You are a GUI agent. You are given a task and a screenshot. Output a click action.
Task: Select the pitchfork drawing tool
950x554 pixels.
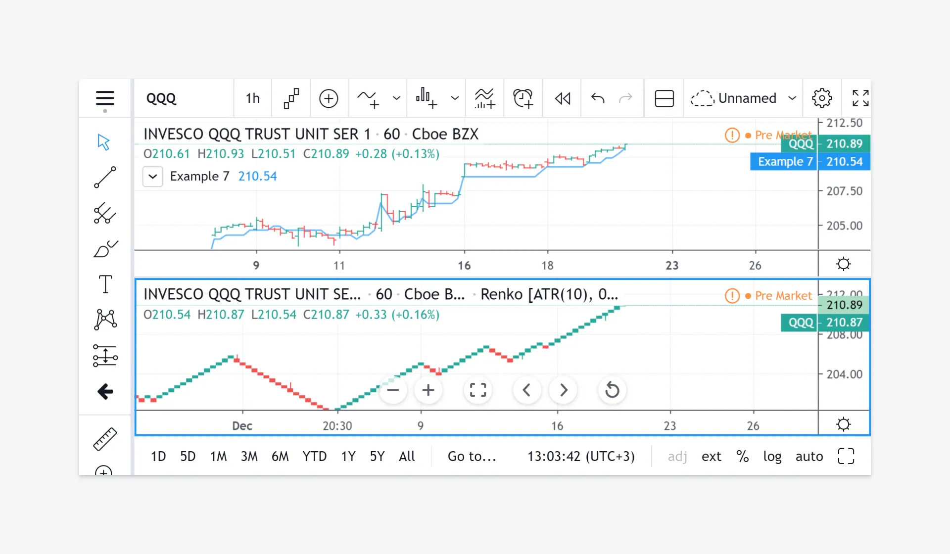tap(105, 213)
